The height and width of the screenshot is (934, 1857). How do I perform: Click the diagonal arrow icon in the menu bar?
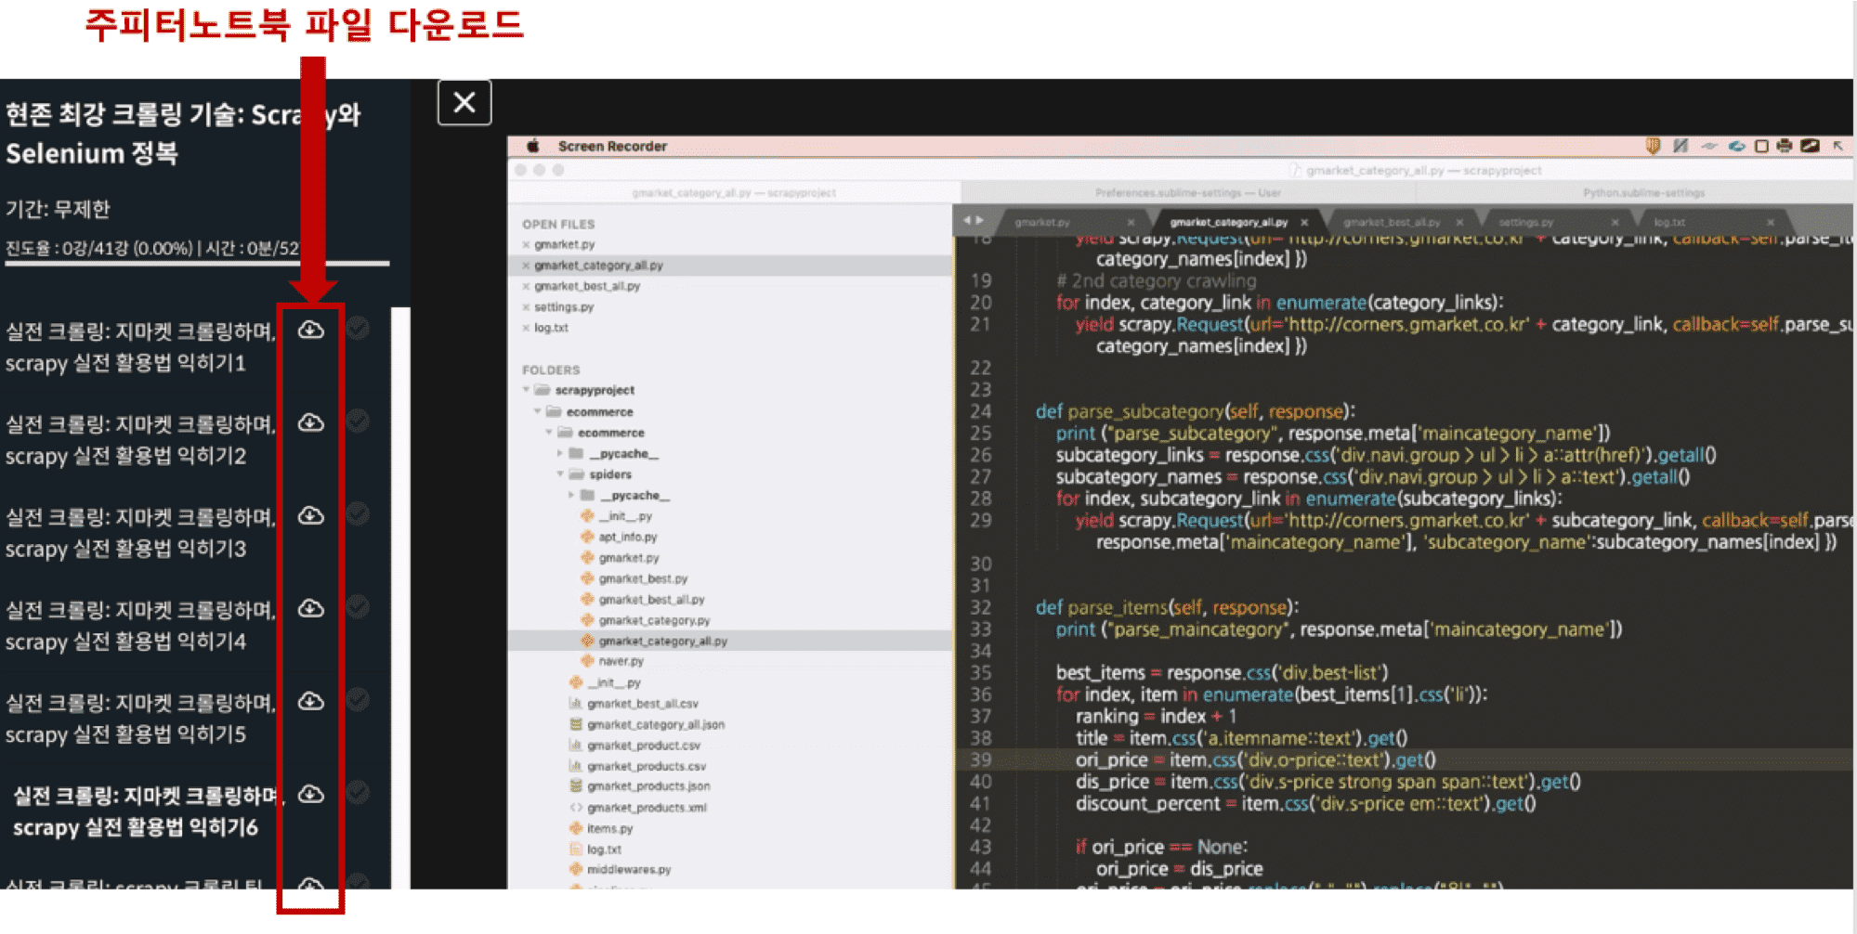[1837, 146]
